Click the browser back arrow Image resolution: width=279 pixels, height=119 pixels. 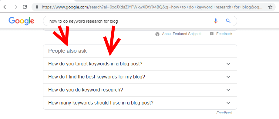[x=5, y=7]
